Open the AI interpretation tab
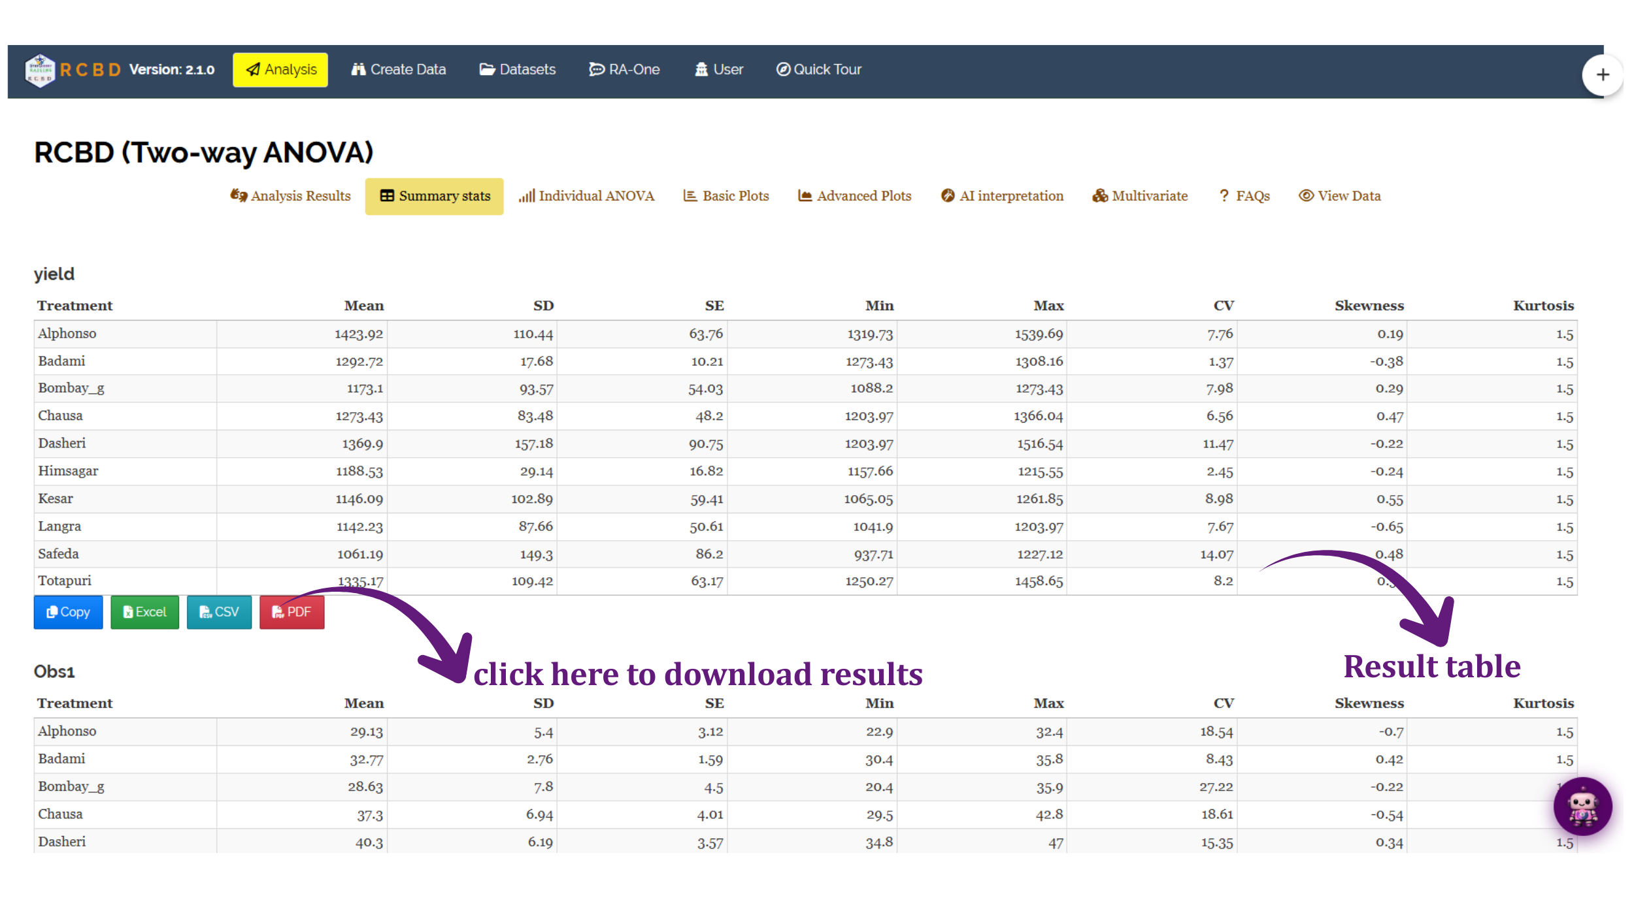1634x900 pixels. 1002,196
